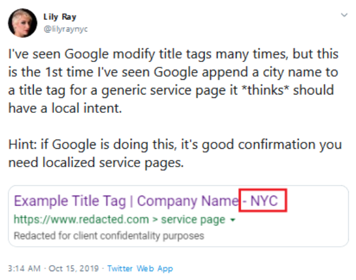Click the red-boxed NYC text
Screen dimensions: 356x280
coord(263,200)
